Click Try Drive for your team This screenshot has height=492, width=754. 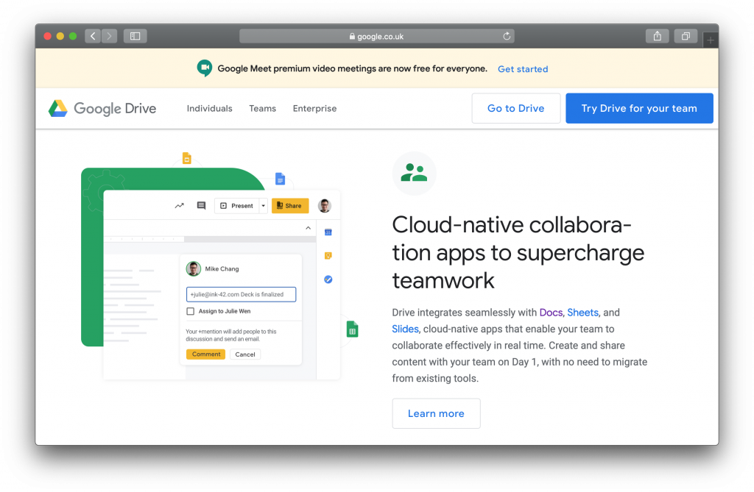pos(639,108)
